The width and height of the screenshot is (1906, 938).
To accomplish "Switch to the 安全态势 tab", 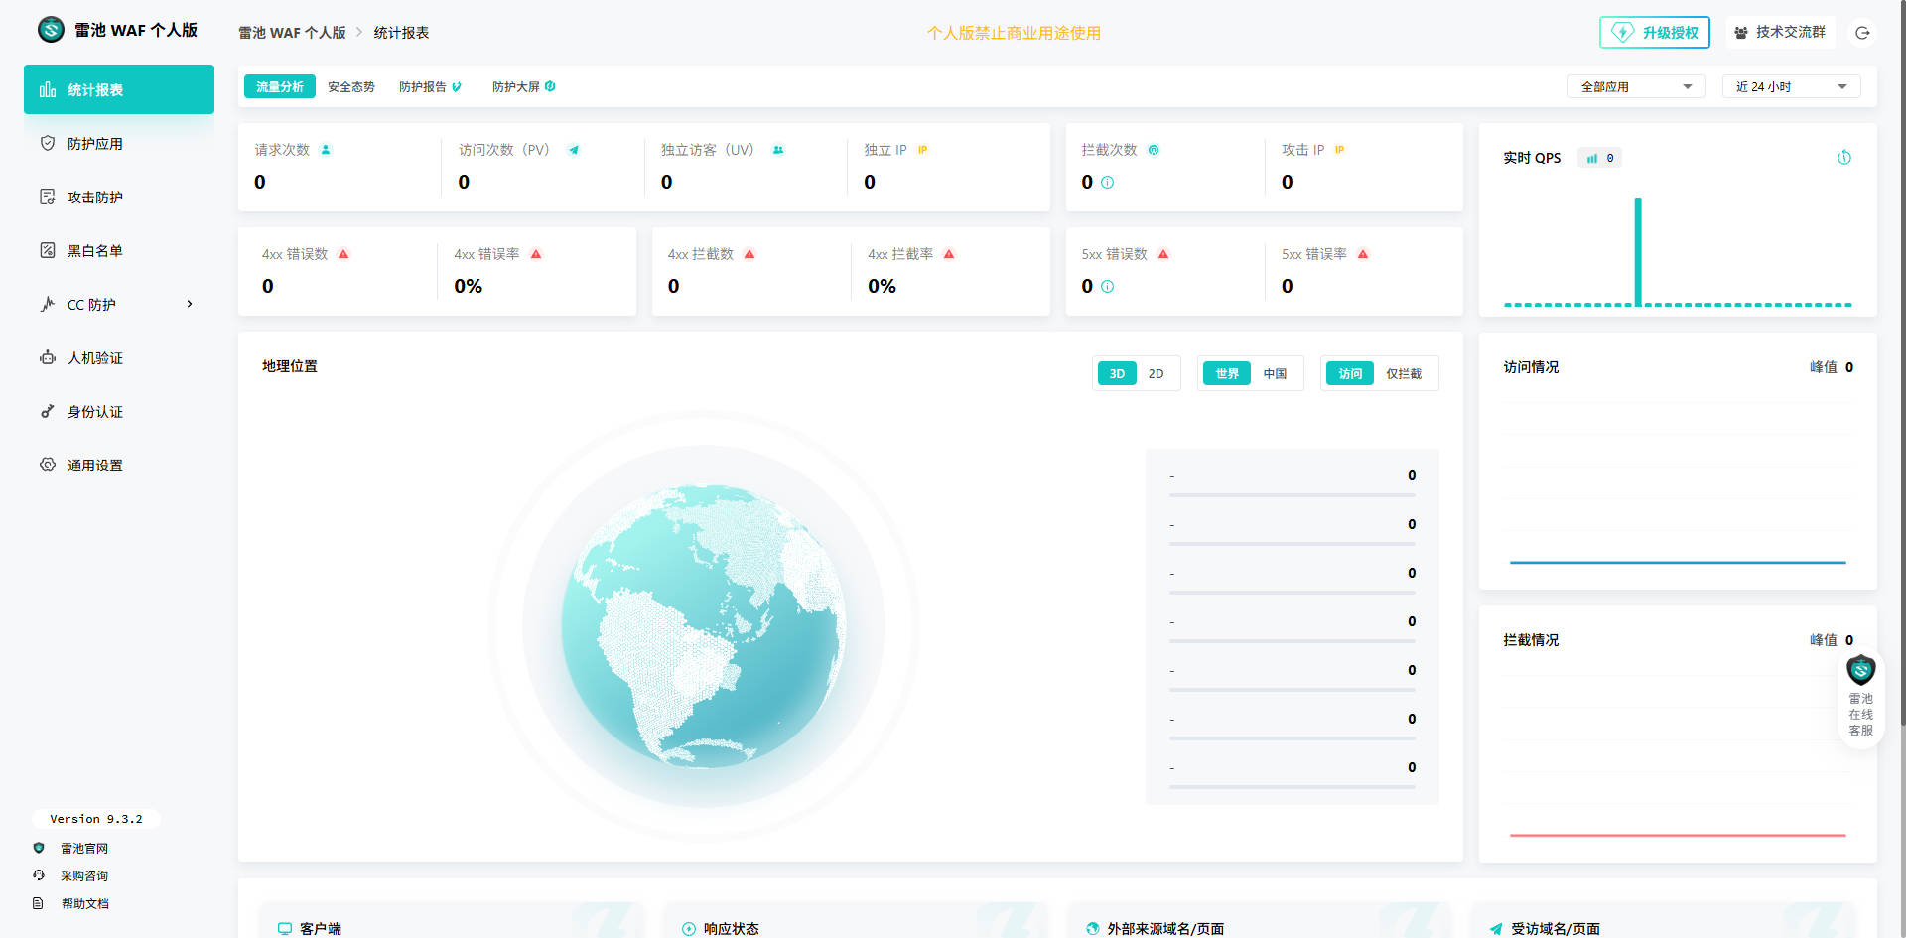I will coord(351,86).
